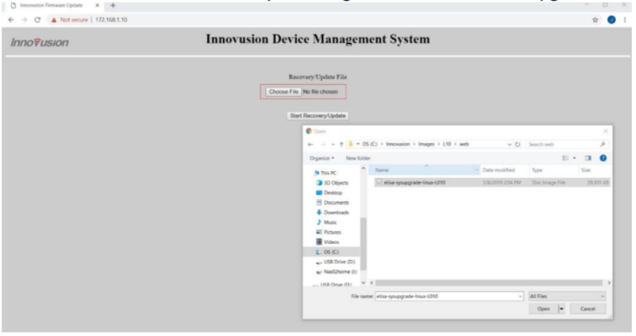636x336 pixels.
Task: Click L10 in the path breadcrumb
Action: pos(447,144)
